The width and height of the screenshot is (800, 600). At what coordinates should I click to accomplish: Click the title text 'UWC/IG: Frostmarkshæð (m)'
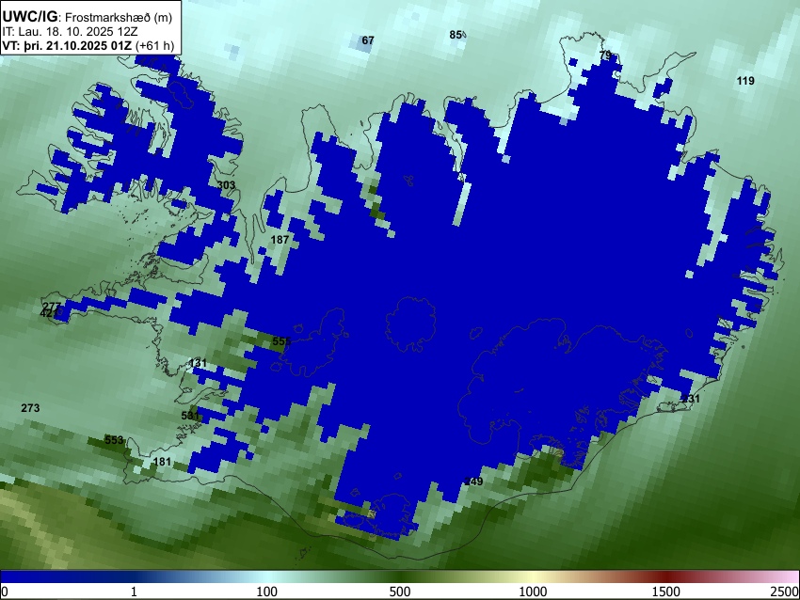[88, 17]
